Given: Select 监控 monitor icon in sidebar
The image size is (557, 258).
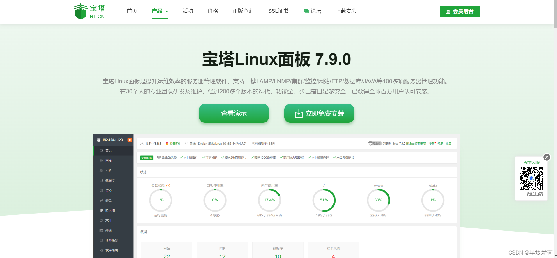Looking at the screenshot, I should (x=101, y=190).
